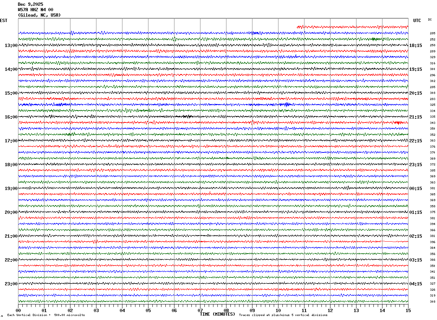This screenshot has width=437, height=320.
Task: Click the 'TIME (MINUTES)' axis title
Action: tap(217, 314)
